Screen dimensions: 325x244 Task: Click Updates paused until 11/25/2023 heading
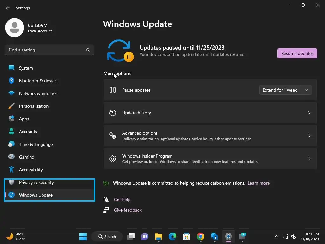coord(182,48)
